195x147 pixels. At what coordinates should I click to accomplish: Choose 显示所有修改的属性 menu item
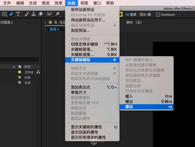(x=92, y=138)
